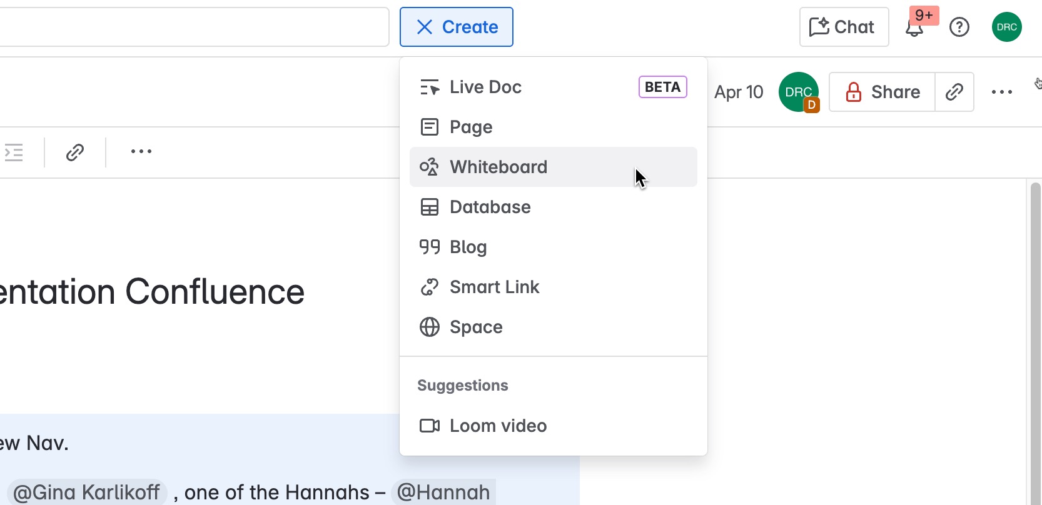Open the help question mark icon
Viewport: 1042px width, 505px height.
point(959,27)
